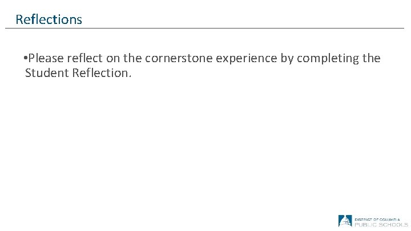Click the empty slide area below the text
This screenshot has width=411, height=231.
click(x=205, y=148)
